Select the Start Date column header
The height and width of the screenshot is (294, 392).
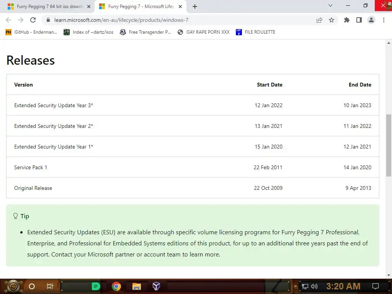coord(269,85)
